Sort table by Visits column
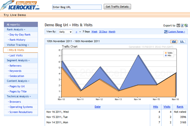This screenshot has width=190, height=126. [167, 107]
